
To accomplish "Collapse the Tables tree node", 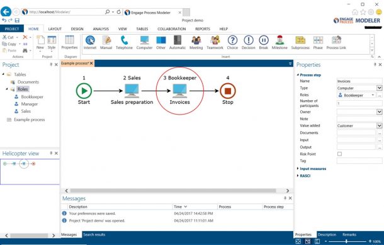I will pos(3,74).
